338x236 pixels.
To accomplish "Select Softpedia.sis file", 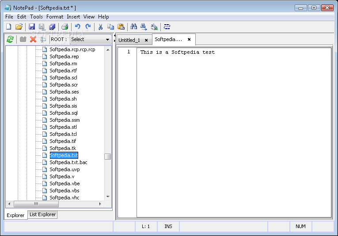I will tap(63, 106).
